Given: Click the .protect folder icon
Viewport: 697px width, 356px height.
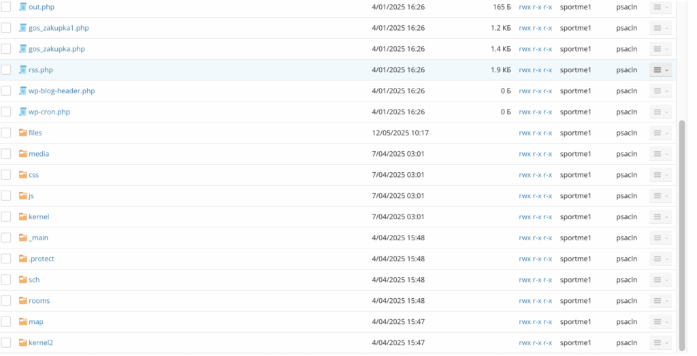Looking at the screenshot, I should pyautogui.click(x=23, y=259).
